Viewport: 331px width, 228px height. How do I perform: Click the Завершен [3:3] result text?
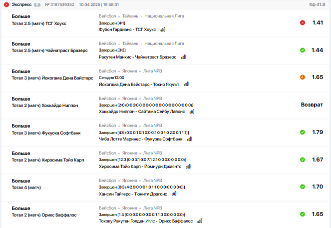112,50
